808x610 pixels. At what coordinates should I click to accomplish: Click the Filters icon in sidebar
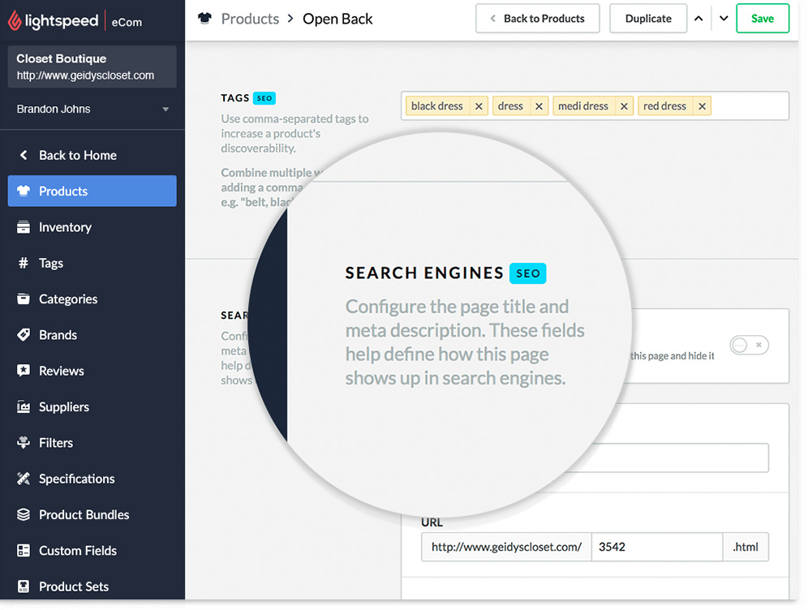tap(24, 443)
